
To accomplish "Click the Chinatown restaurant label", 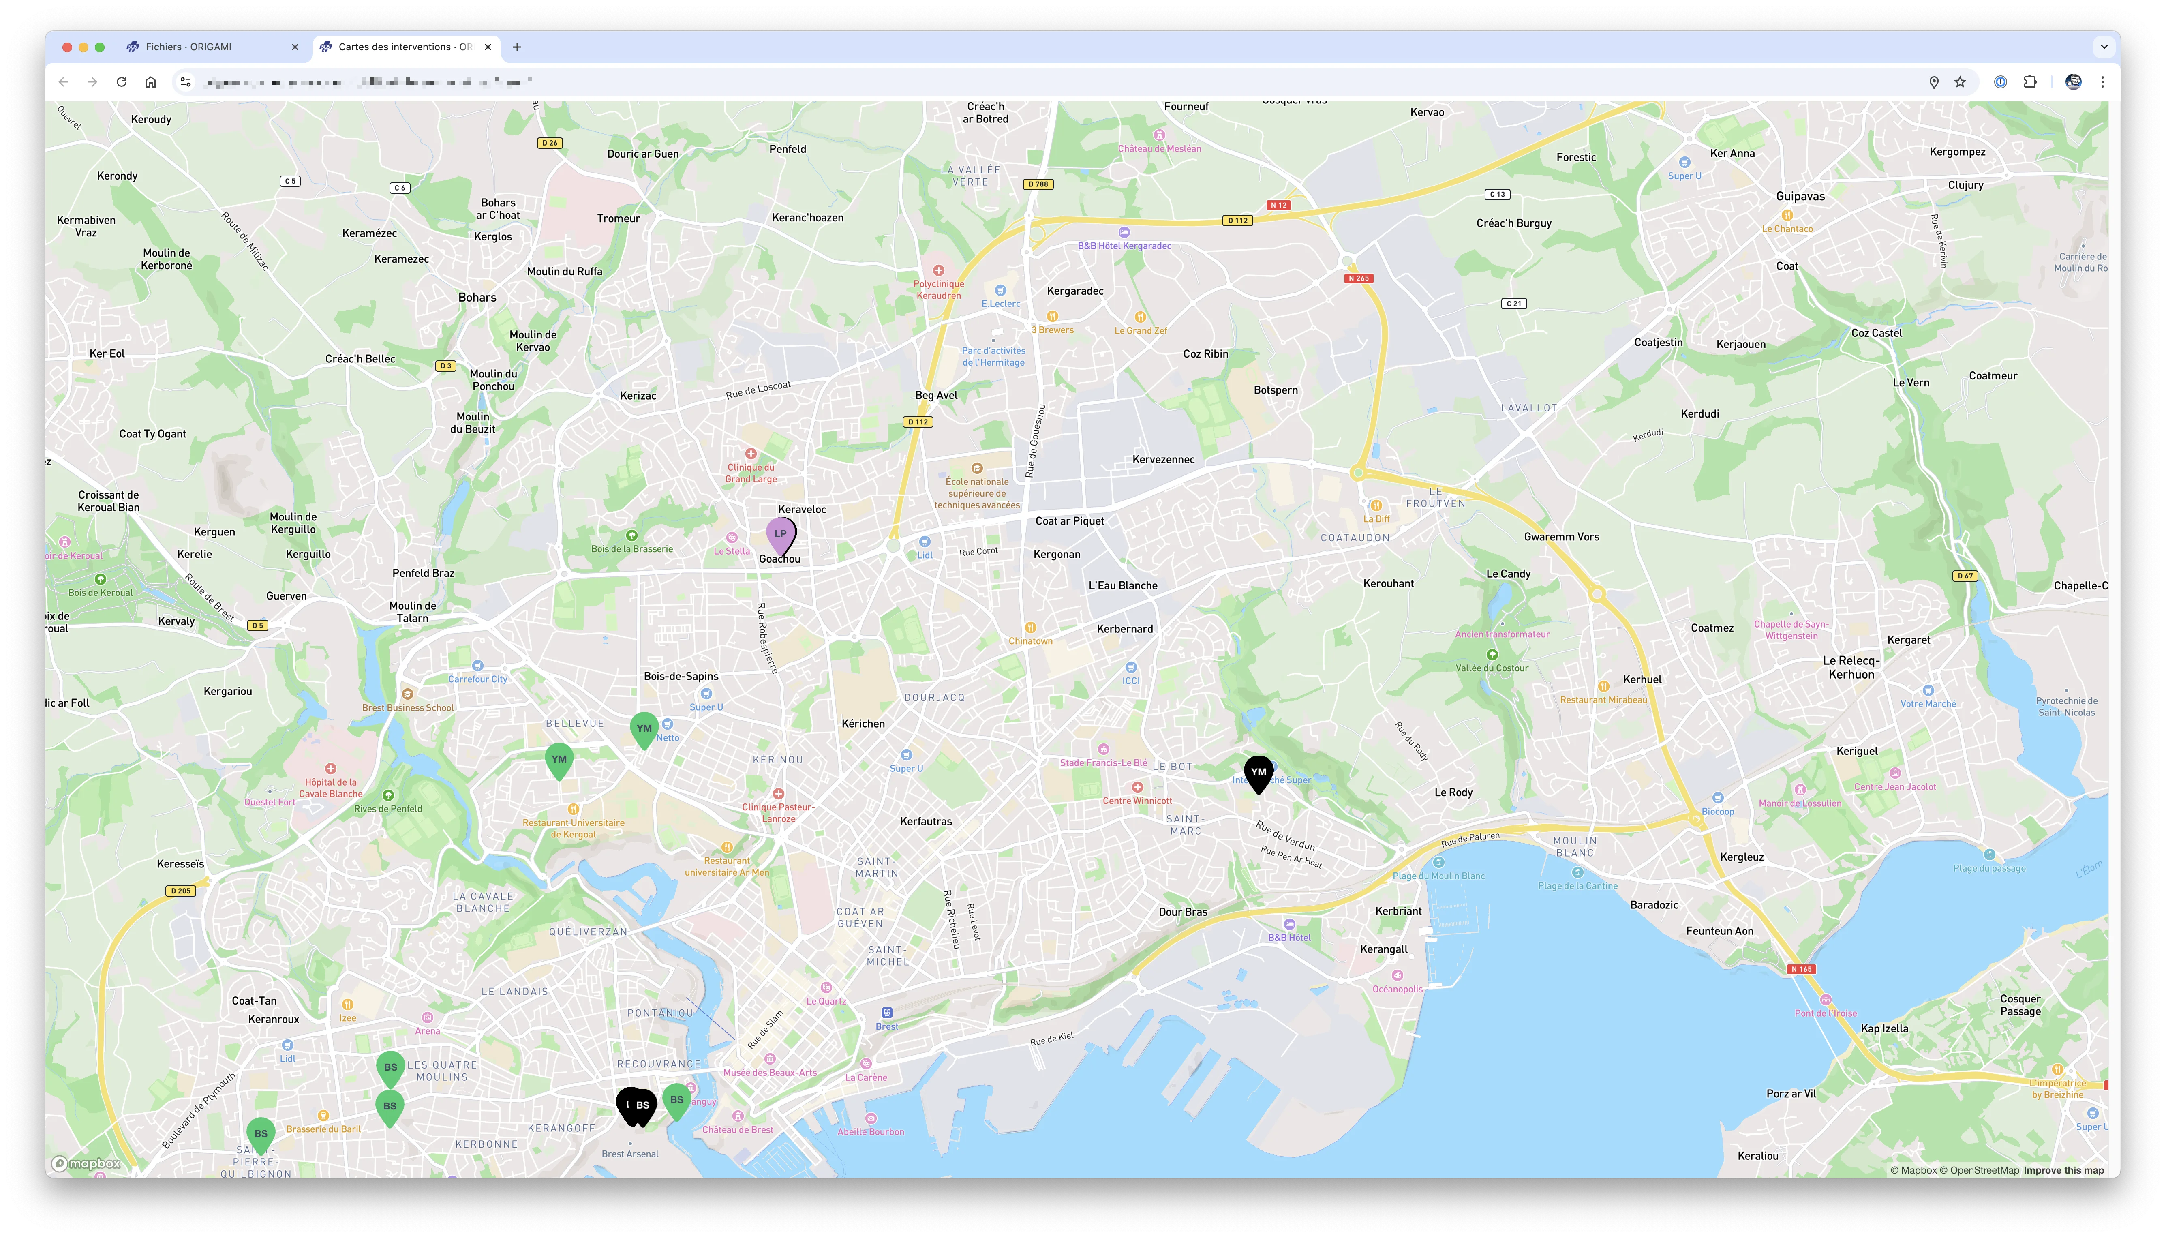I will (x=1030, y=642).
